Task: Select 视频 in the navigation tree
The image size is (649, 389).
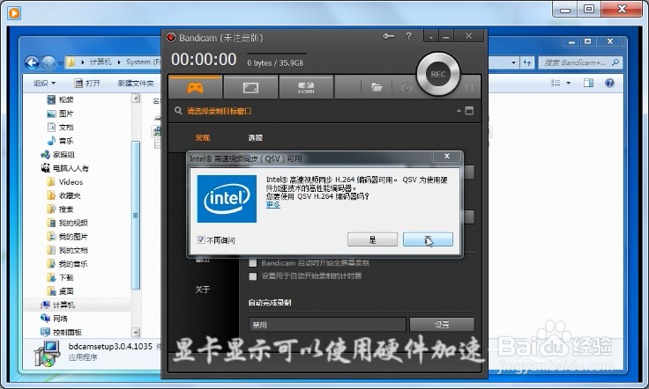Action: tap(61, 99)
